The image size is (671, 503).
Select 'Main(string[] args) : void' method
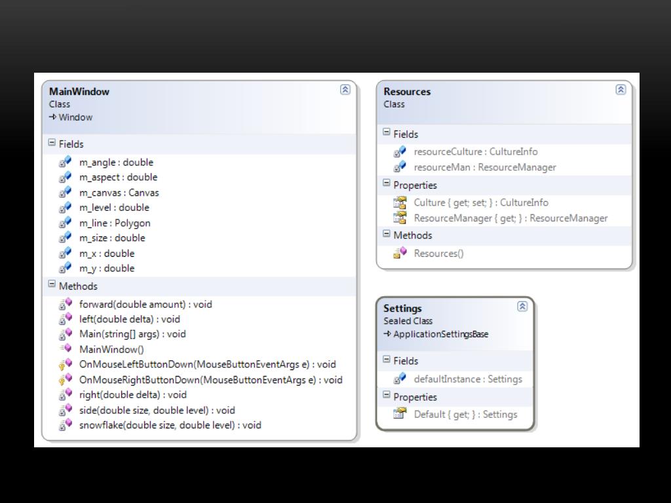(132, 334)
